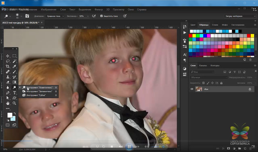Select the Pen tool
The image size is (258, 152).
tap(8, 93)
